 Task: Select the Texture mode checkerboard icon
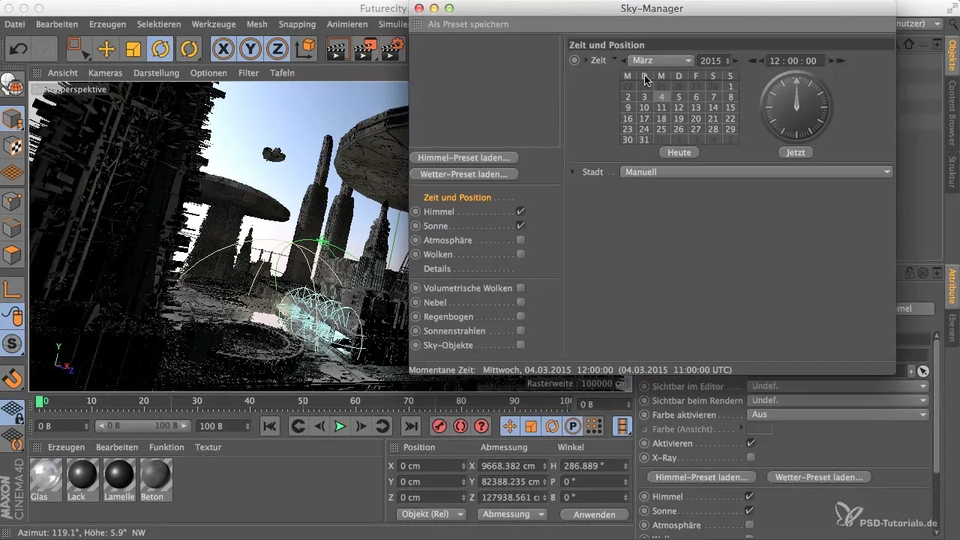point(13,145)
